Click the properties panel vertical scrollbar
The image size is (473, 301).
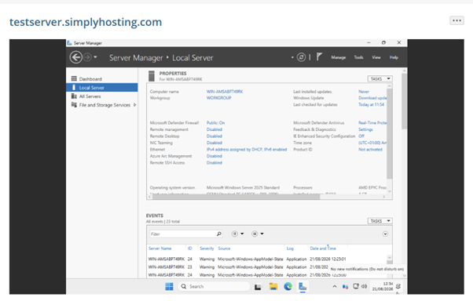pyautogui.click(x=390, y=134)
